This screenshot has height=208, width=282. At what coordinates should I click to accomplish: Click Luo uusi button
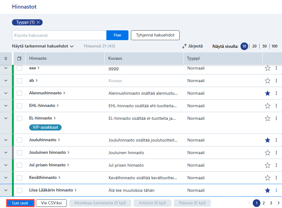[20, 203]
